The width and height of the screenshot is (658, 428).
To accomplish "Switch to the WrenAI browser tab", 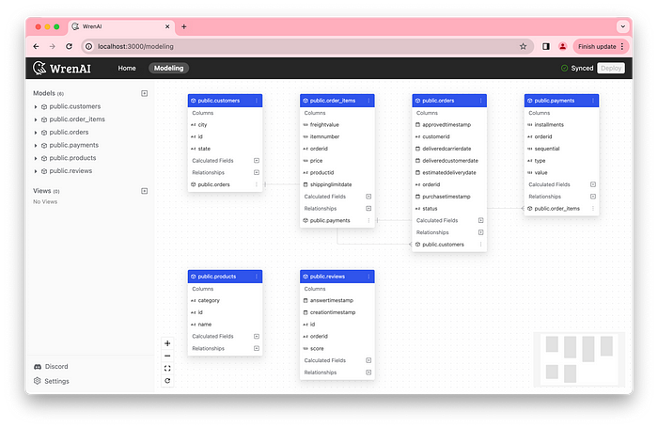I will coord(121,26).
